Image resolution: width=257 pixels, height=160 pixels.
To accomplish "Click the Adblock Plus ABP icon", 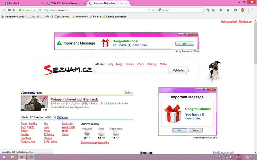I will pos(242,10).
